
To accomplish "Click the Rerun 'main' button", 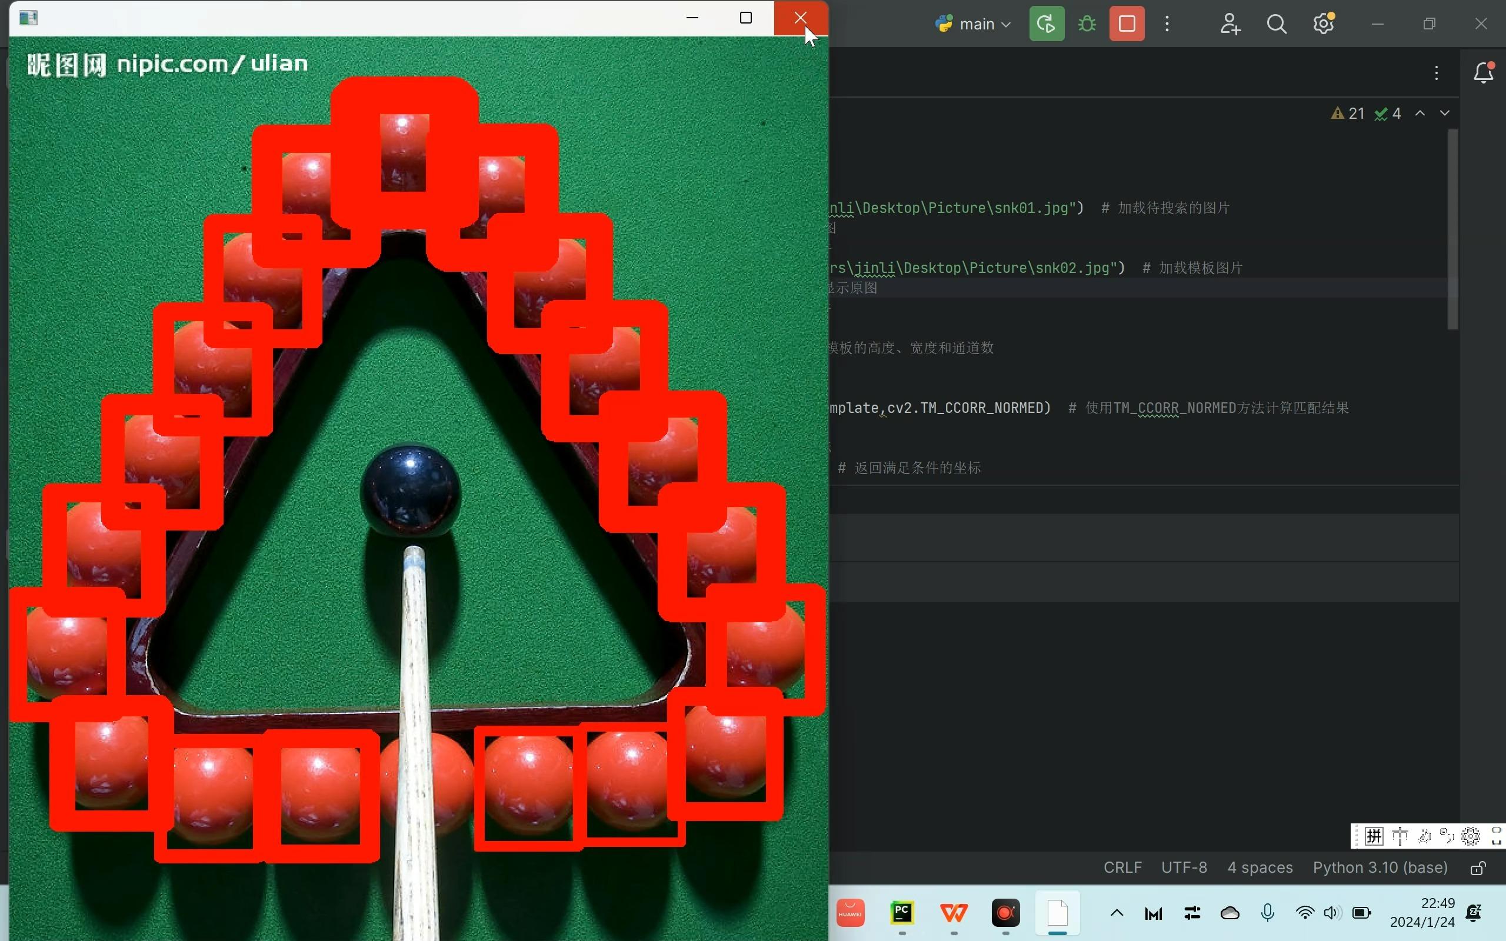I will (x=1046, y=24).
